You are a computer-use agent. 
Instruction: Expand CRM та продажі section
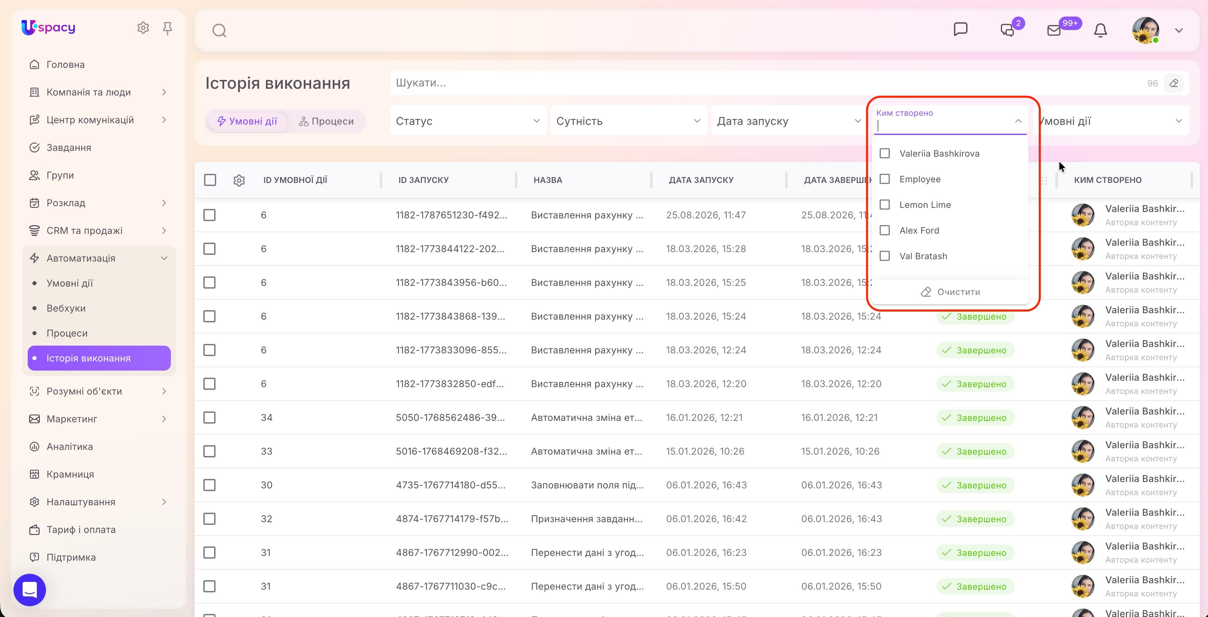point(164,231)
